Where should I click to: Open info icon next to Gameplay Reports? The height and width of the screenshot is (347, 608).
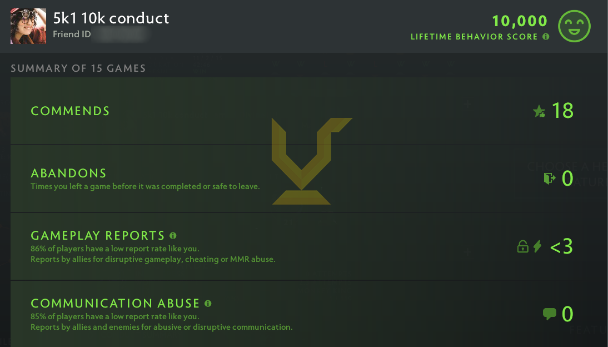(x=173, y=235)
